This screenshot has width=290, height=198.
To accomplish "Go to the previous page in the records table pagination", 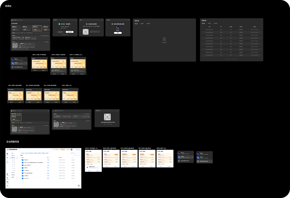I will (226, 59).
